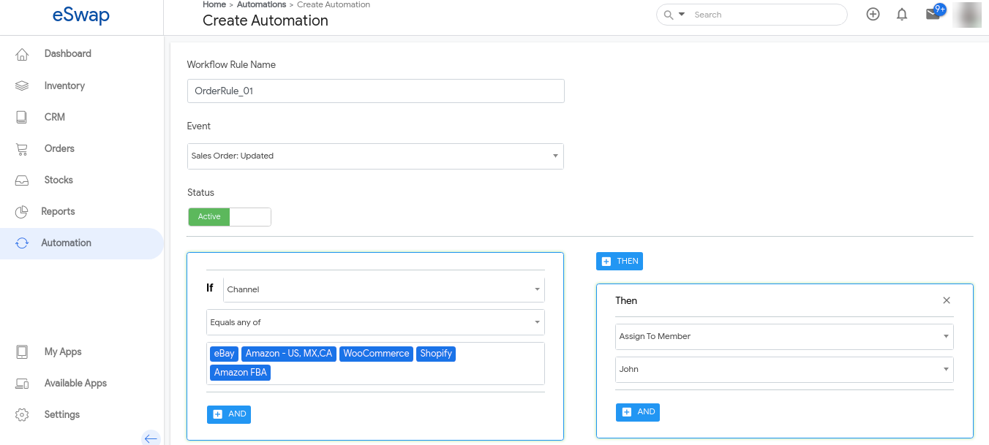
Task: Click the Reports pie chart icon
Action: click(x=22, y=211)
